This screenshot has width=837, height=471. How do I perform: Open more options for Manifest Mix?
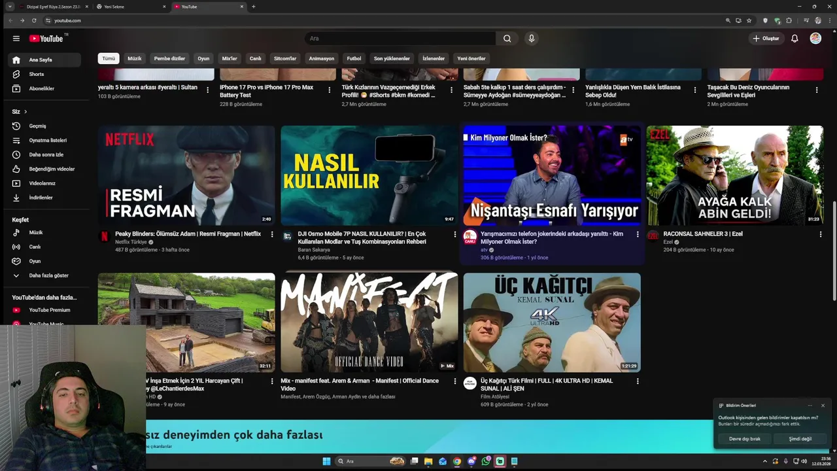coord(455,381)
